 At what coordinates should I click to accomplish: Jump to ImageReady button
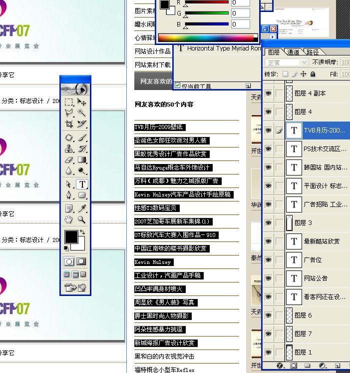(x=75, y=287)
